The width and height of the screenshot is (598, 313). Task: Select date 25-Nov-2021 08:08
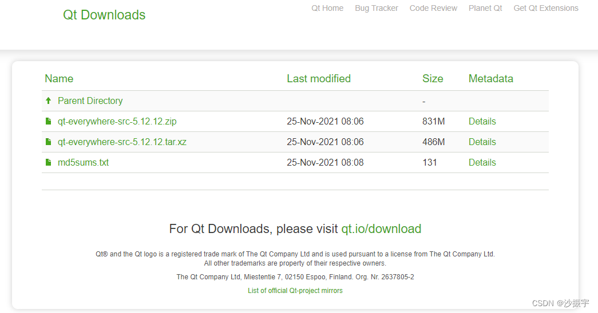pyautogui.click(x=325, y=163)
